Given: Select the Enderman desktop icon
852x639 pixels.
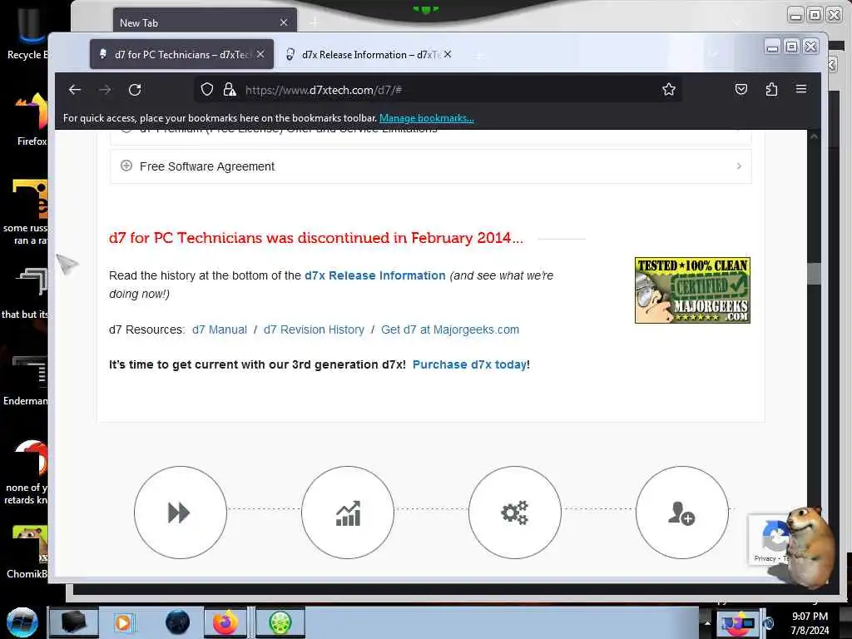Looking at the screenshot, I should click(x=26, y=380).
